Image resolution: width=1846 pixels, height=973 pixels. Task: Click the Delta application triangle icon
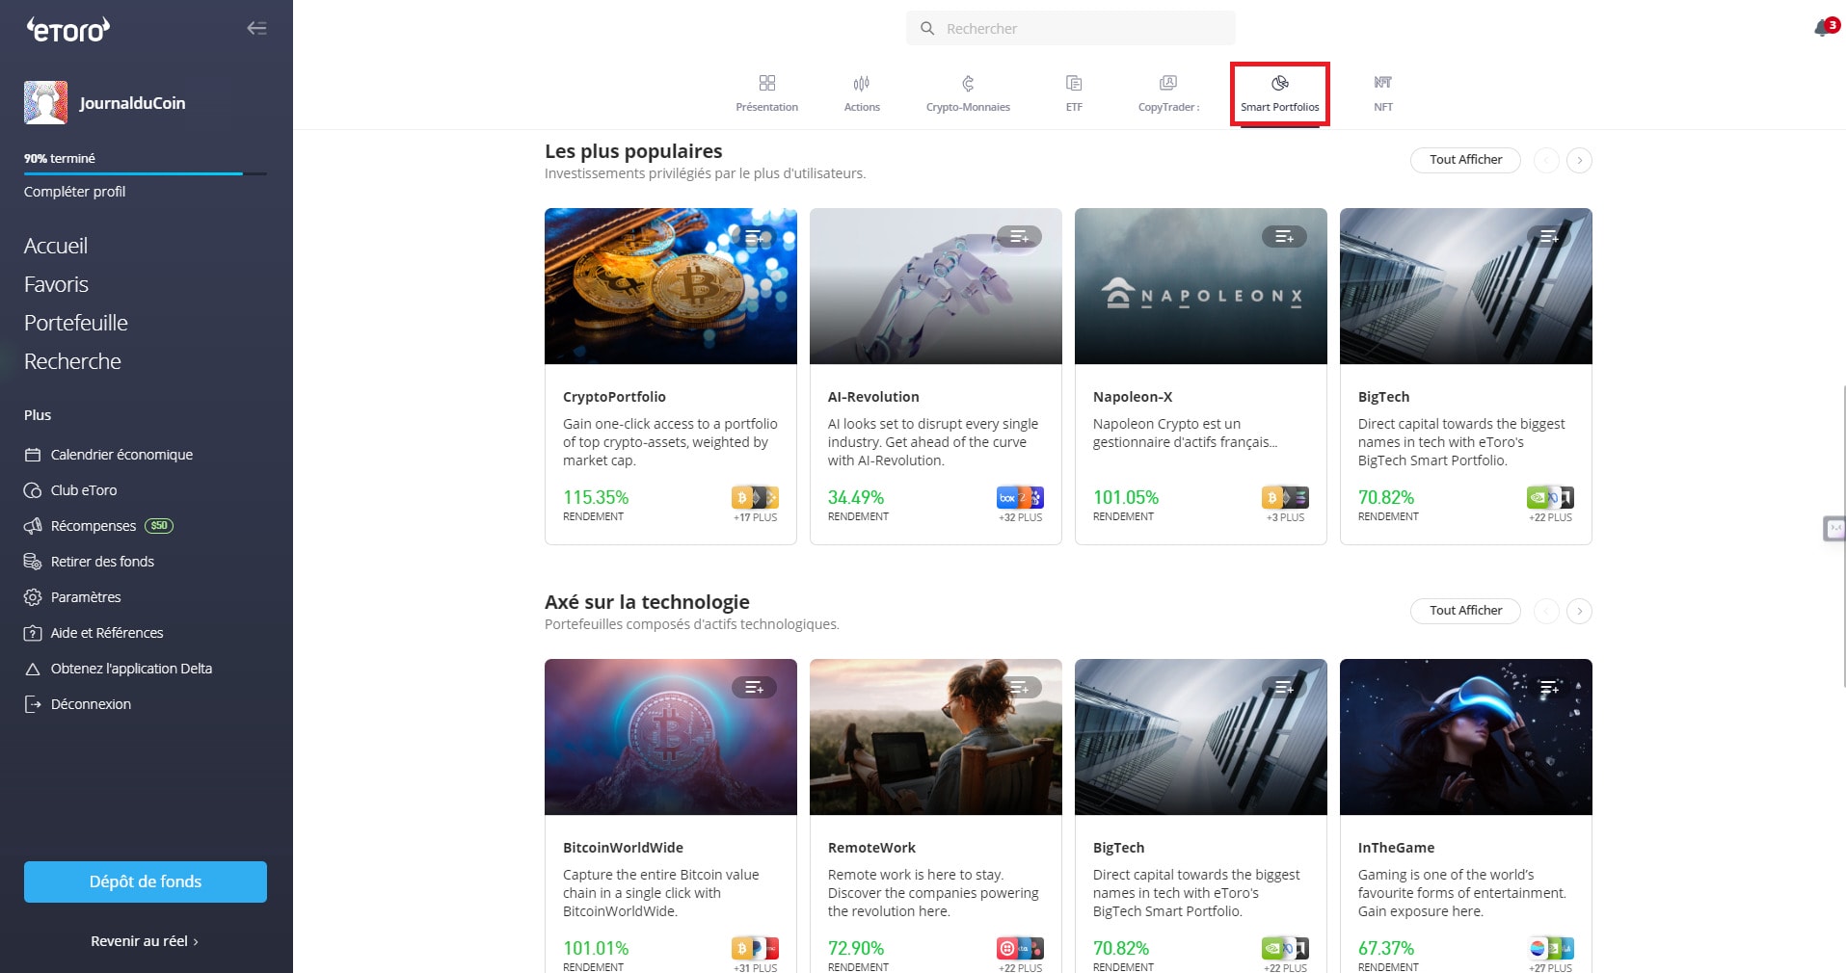point(33,669)
